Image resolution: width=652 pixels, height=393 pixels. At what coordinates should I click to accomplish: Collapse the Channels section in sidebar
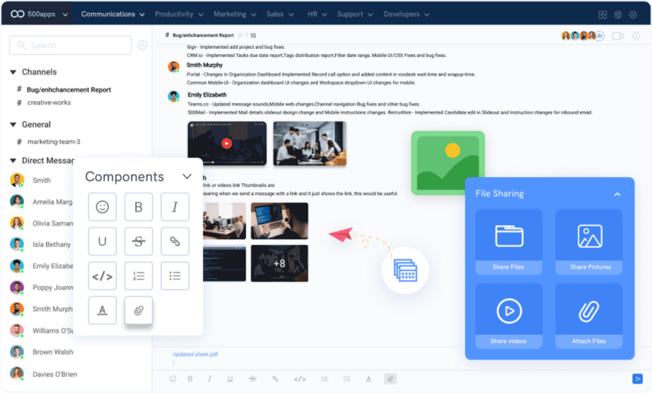13,72
